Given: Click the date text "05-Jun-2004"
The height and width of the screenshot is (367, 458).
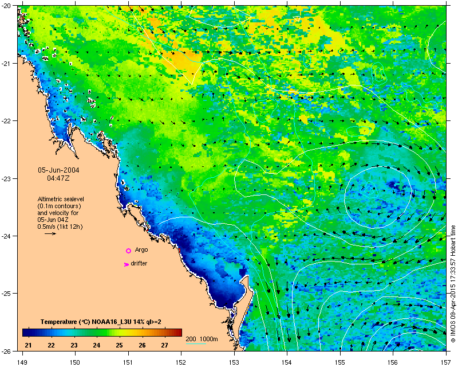Looking at the screenshot, I should coord(58,170).
